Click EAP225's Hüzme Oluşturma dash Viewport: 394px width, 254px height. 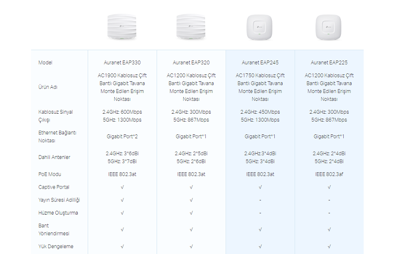click(329, 213)
